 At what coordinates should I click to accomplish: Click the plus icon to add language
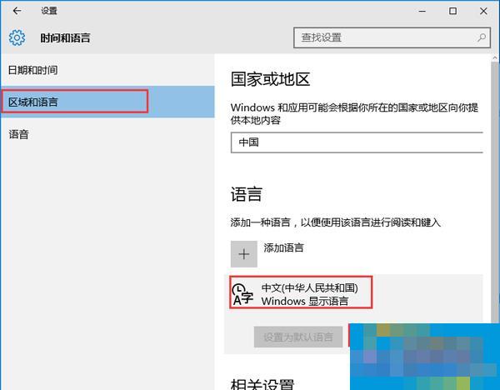[x=244, y=254]
